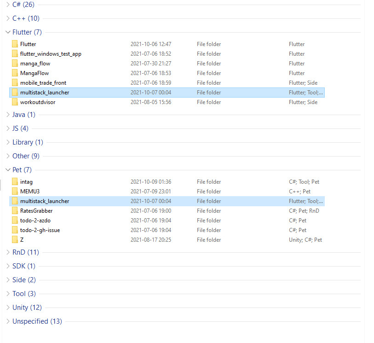Click date 2021-08-17 20:25
The height and width of the screenshot is (343, 374).
point(151,240)
